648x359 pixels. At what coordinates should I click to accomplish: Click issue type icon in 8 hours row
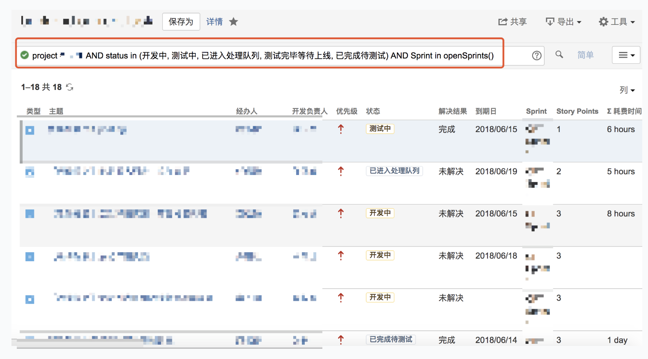(30, 214)
